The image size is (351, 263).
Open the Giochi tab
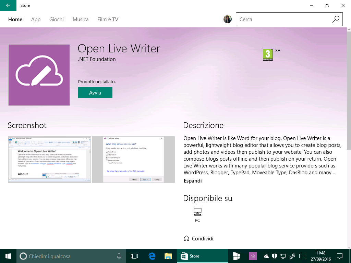click(57, 20)
